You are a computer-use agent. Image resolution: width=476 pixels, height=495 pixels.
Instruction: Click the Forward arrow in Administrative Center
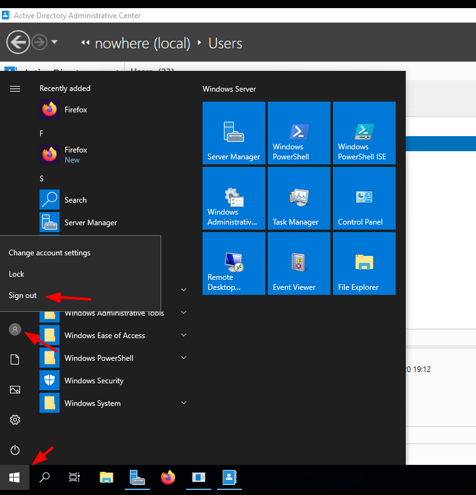[40, 42]
